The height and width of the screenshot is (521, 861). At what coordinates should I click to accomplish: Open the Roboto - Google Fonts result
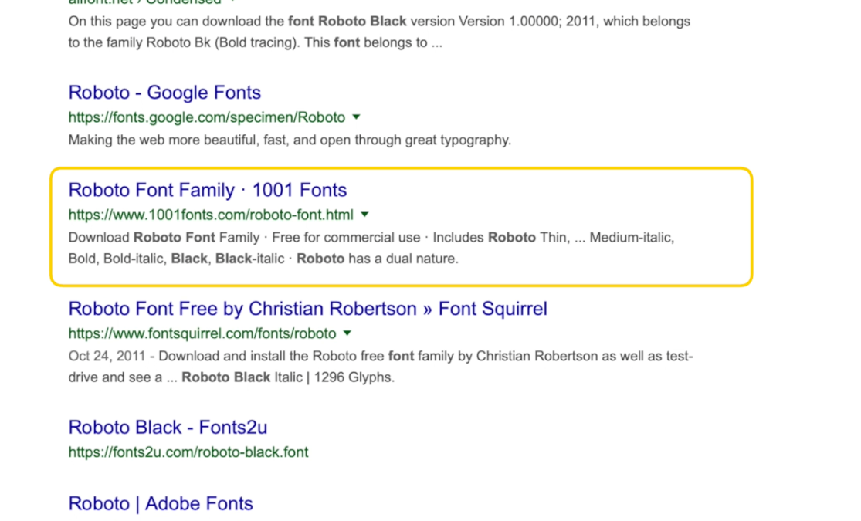164,93
